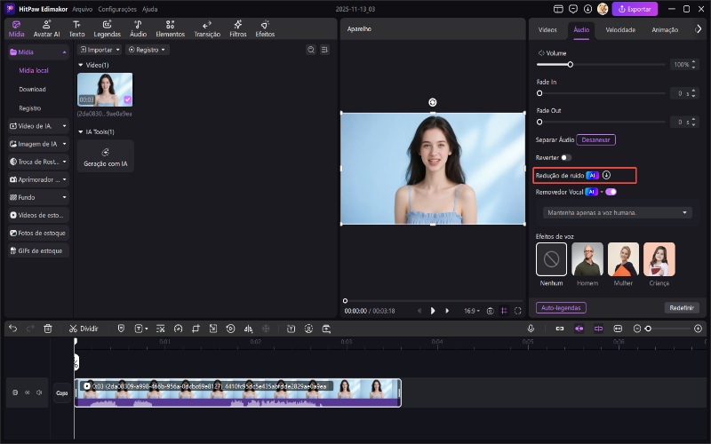Collapse the Video(1) section

click(80, 66)
